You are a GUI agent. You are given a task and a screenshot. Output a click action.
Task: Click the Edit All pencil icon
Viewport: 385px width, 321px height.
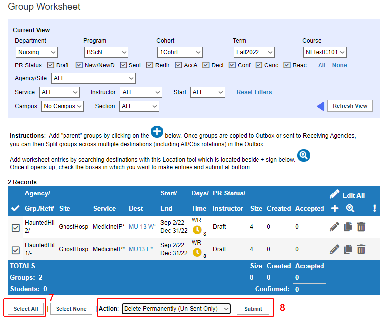pyautogui.click(x=335, y=194)
